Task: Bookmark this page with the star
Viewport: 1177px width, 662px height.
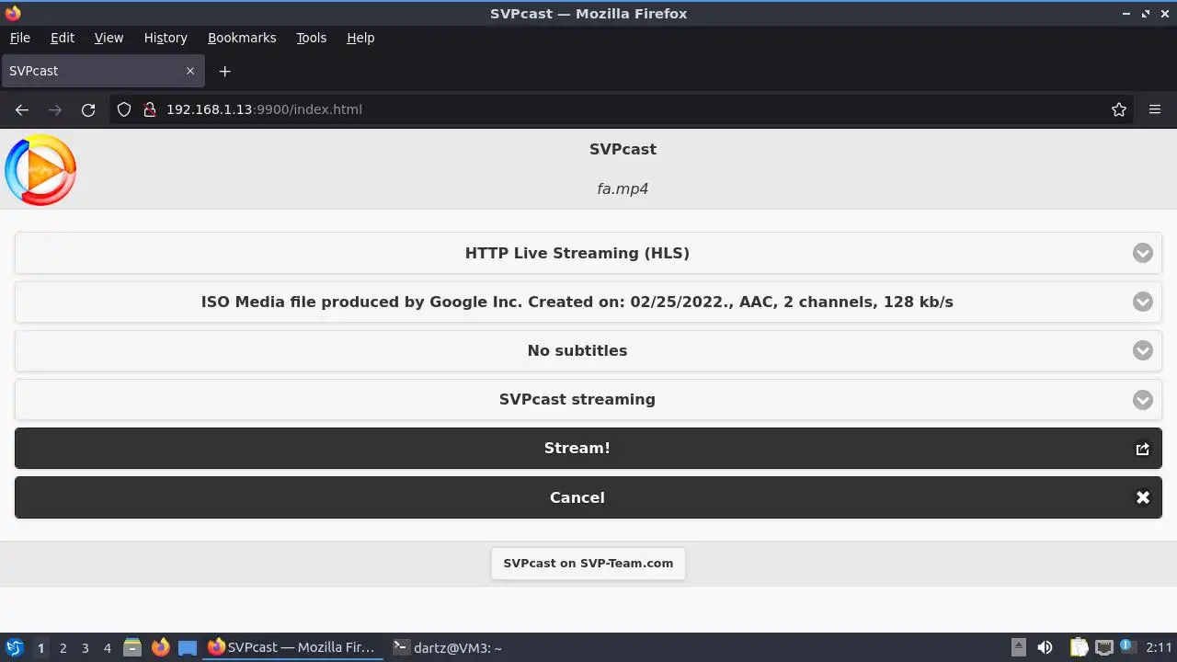Action: point(1119,109)
